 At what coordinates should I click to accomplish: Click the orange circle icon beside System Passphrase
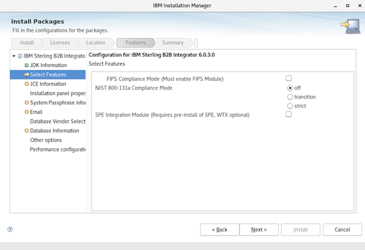click(x=27, y=102)
